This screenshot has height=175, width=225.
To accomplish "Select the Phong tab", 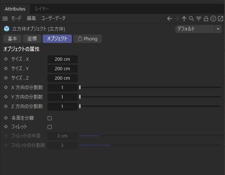I will pos(88,39).
